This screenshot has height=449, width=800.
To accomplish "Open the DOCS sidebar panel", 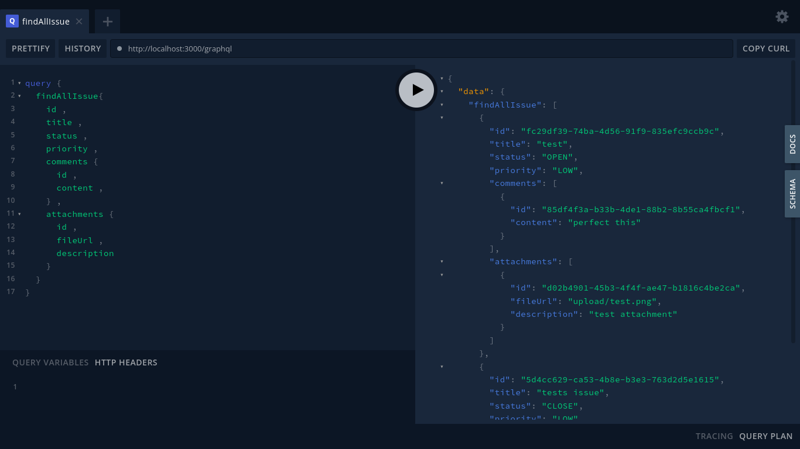I will [792, 144].
